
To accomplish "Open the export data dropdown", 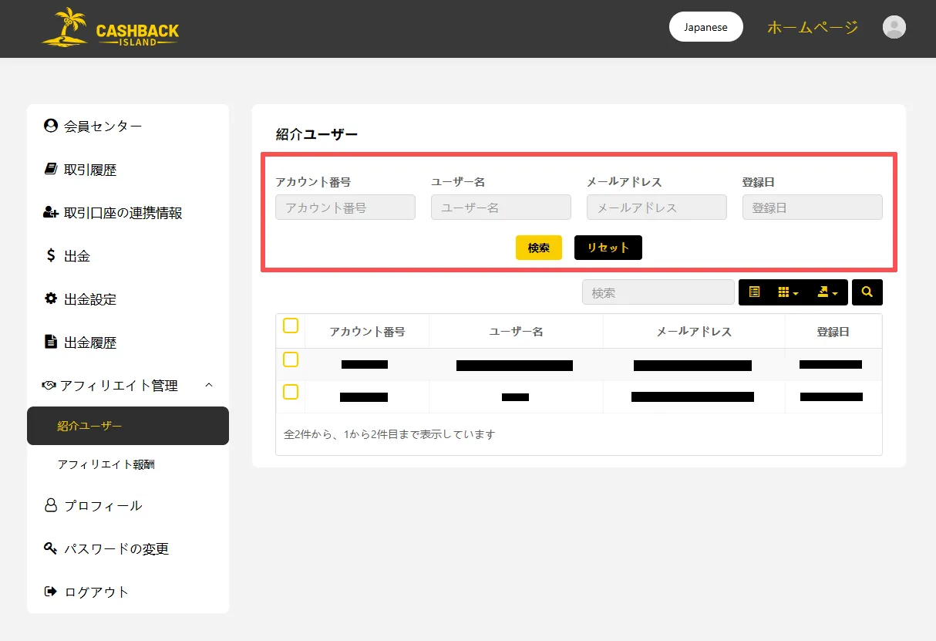I will pyautogui.click(x=827, y=292).
